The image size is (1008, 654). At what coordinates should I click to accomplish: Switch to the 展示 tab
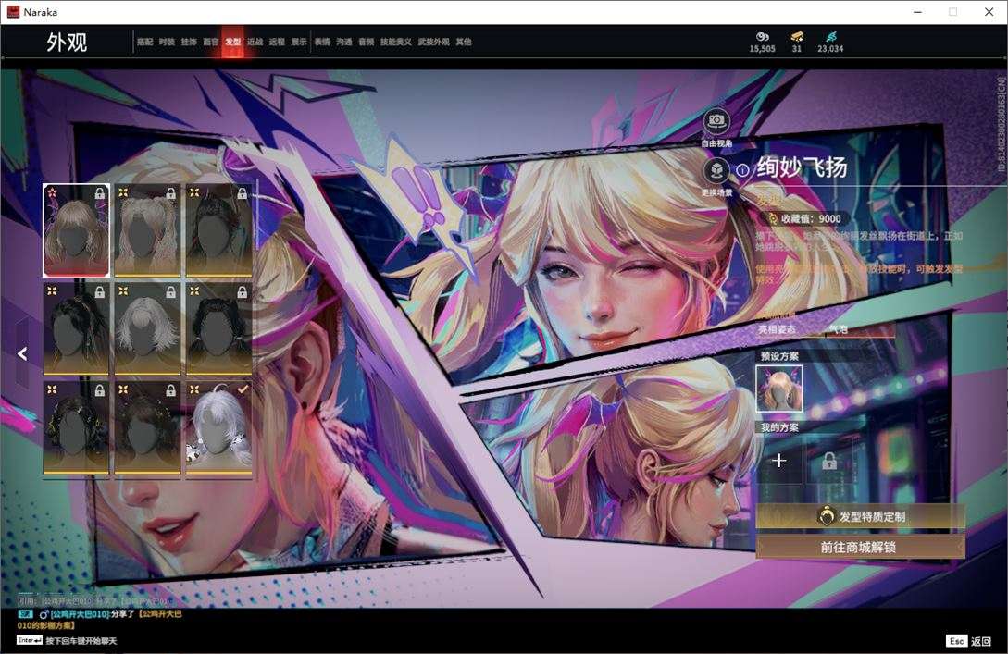point(299,42)
